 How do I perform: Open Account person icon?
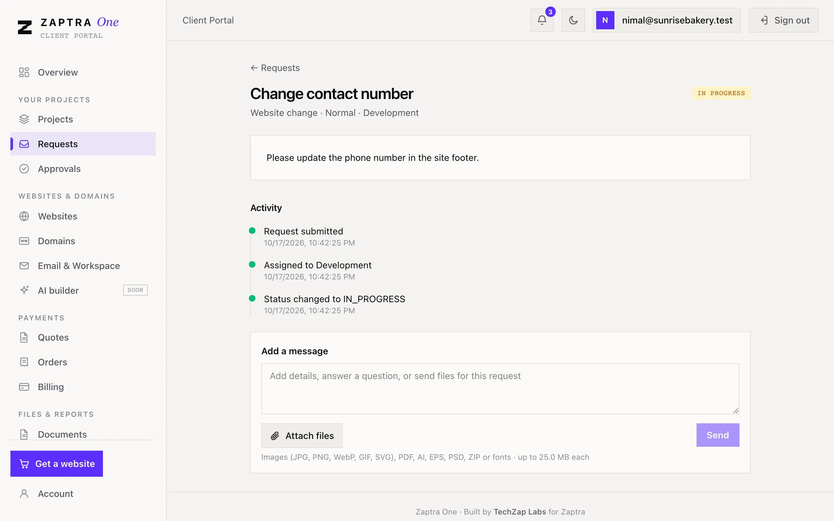(24, 494)
